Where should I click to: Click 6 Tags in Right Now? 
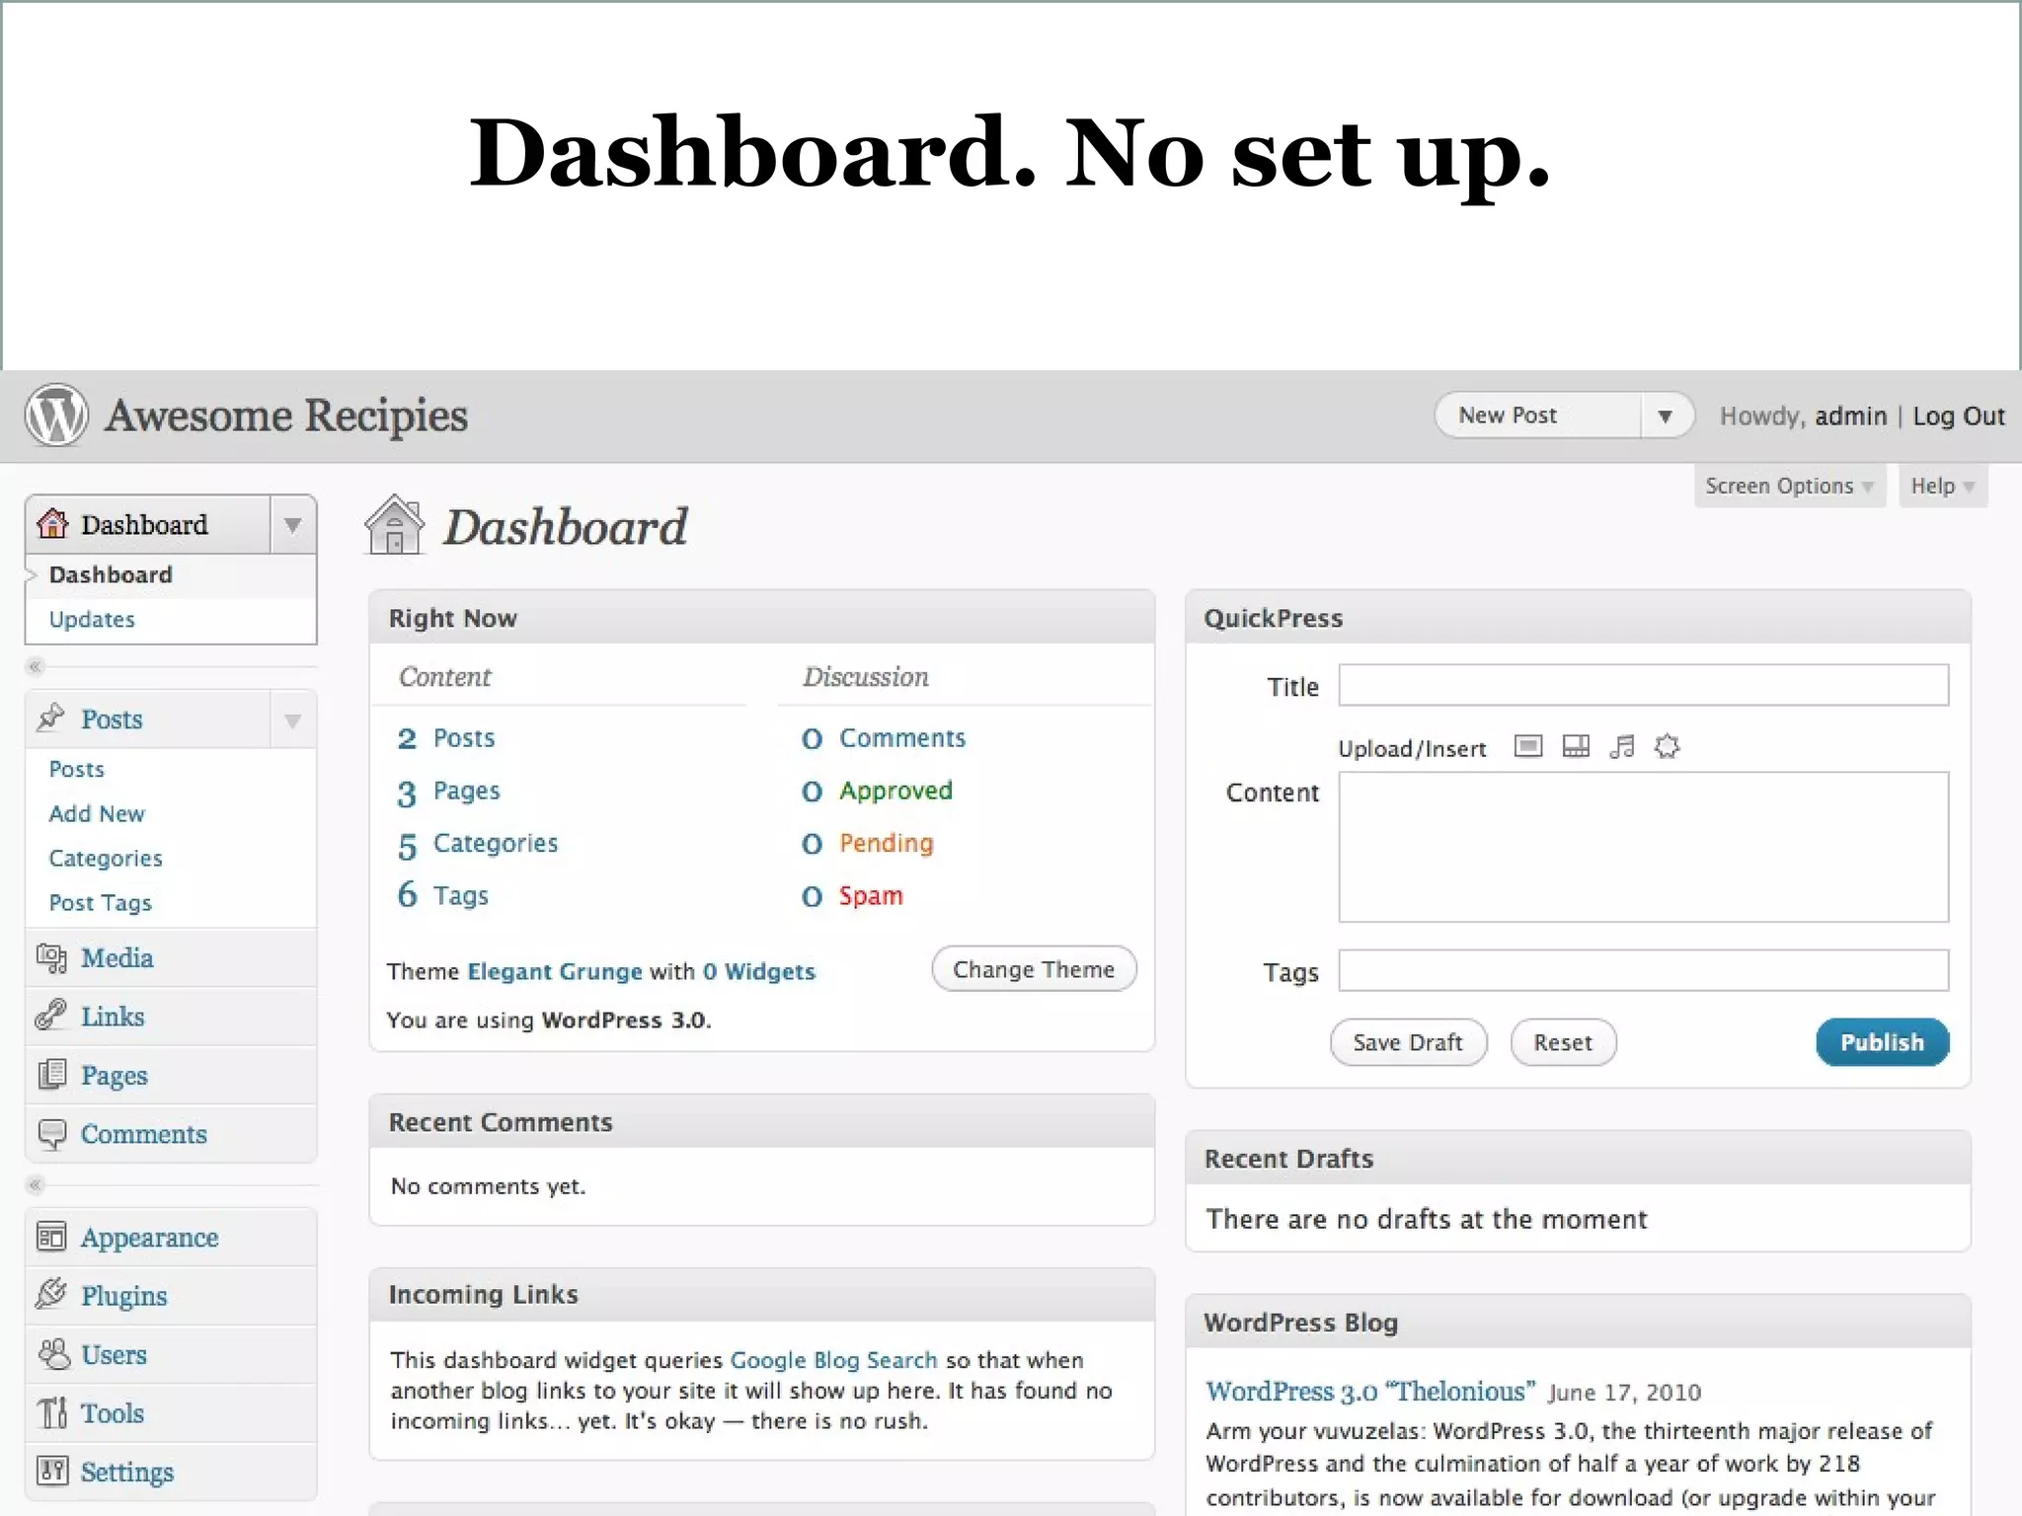(442, 895)
